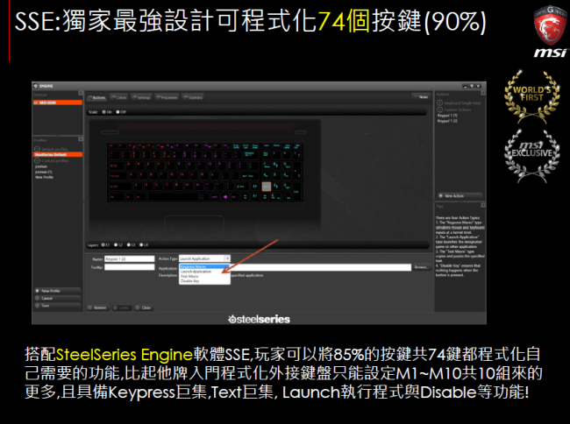Select the joeman (1) profile
The image size is (570, 424).
[44, 172]
